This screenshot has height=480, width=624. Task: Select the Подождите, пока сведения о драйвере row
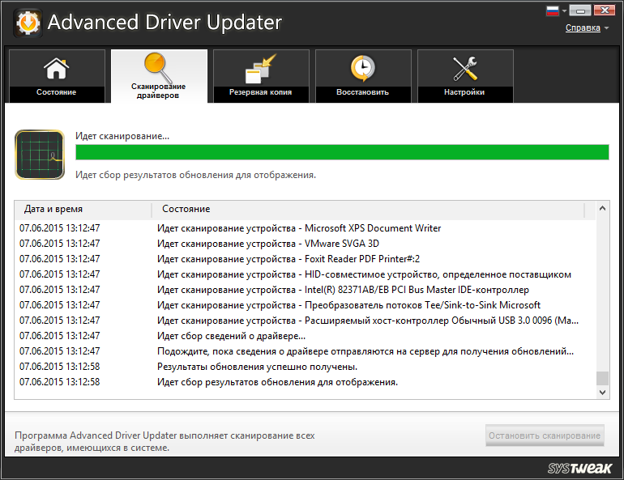pyautogui.click(x=305, y=351)
